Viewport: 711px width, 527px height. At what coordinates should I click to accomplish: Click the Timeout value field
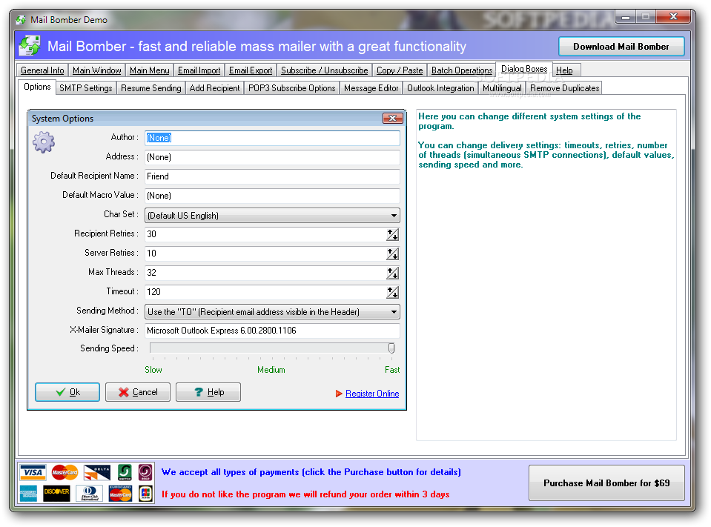pos(265,292)
